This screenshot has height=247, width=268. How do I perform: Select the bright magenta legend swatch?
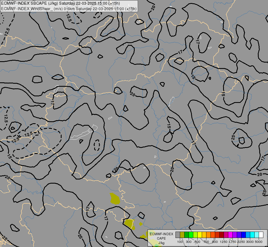(x=230, y=235)
